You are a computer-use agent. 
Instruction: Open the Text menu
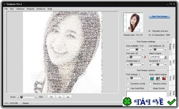12,9
